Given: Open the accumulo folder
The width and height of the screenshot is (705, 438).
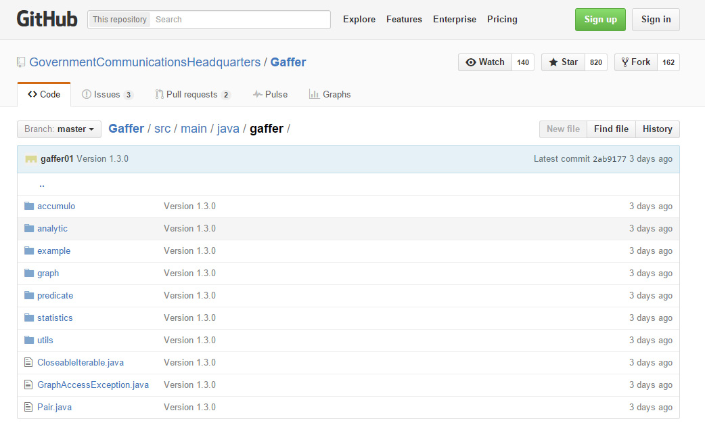Looking at the screenshot, I should pyautogui.click(x=56, y=206).
